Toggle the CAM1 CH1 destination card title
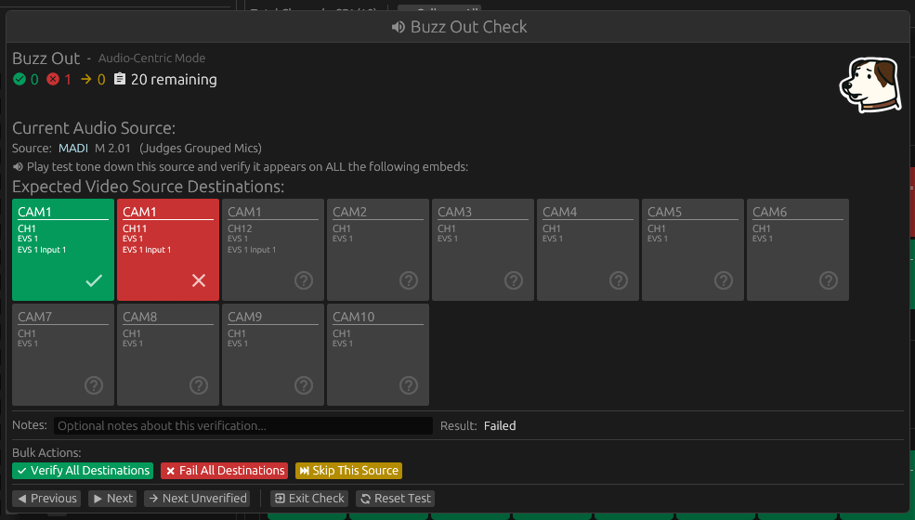This screenshot has height=520, width=915. tap(34, 212)
